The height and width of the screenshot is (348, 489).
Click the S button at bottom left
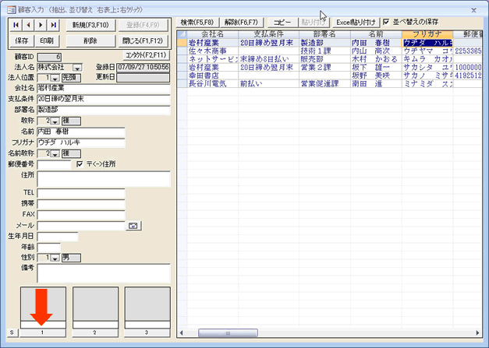[12, 332]
